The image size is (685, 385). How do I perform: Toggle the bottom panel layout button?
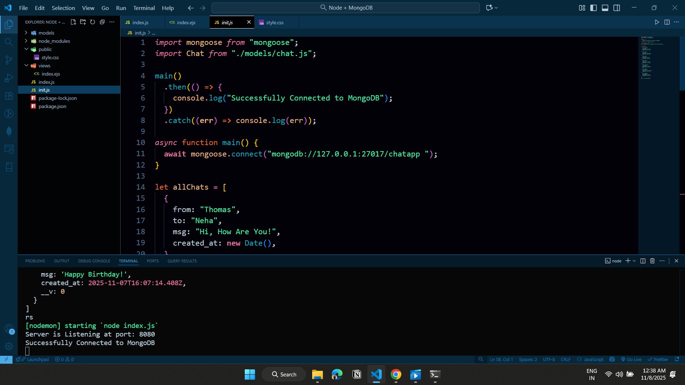coord(605,8)
